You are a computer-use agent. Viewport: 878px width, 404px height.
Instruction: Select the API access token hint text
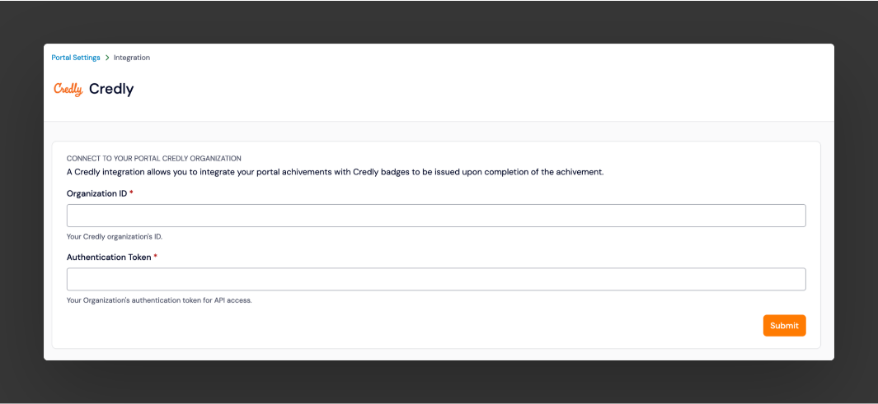pyautogui.click(x=159, y=300)
